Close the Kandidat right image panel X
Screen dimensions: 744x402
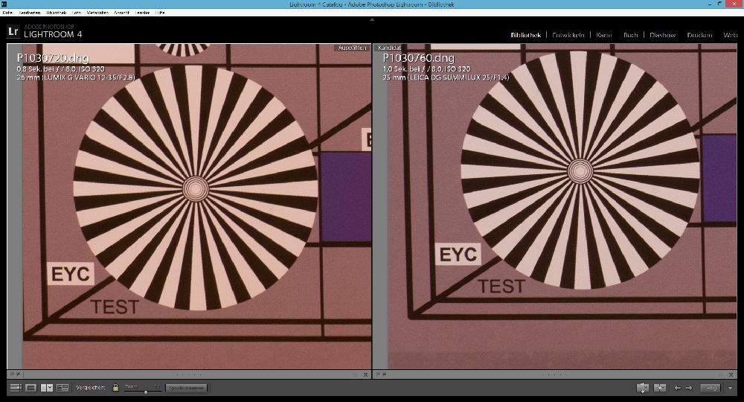731,374
